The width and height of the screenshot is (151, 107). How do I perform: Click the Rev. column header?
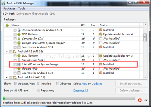point(93,25)
